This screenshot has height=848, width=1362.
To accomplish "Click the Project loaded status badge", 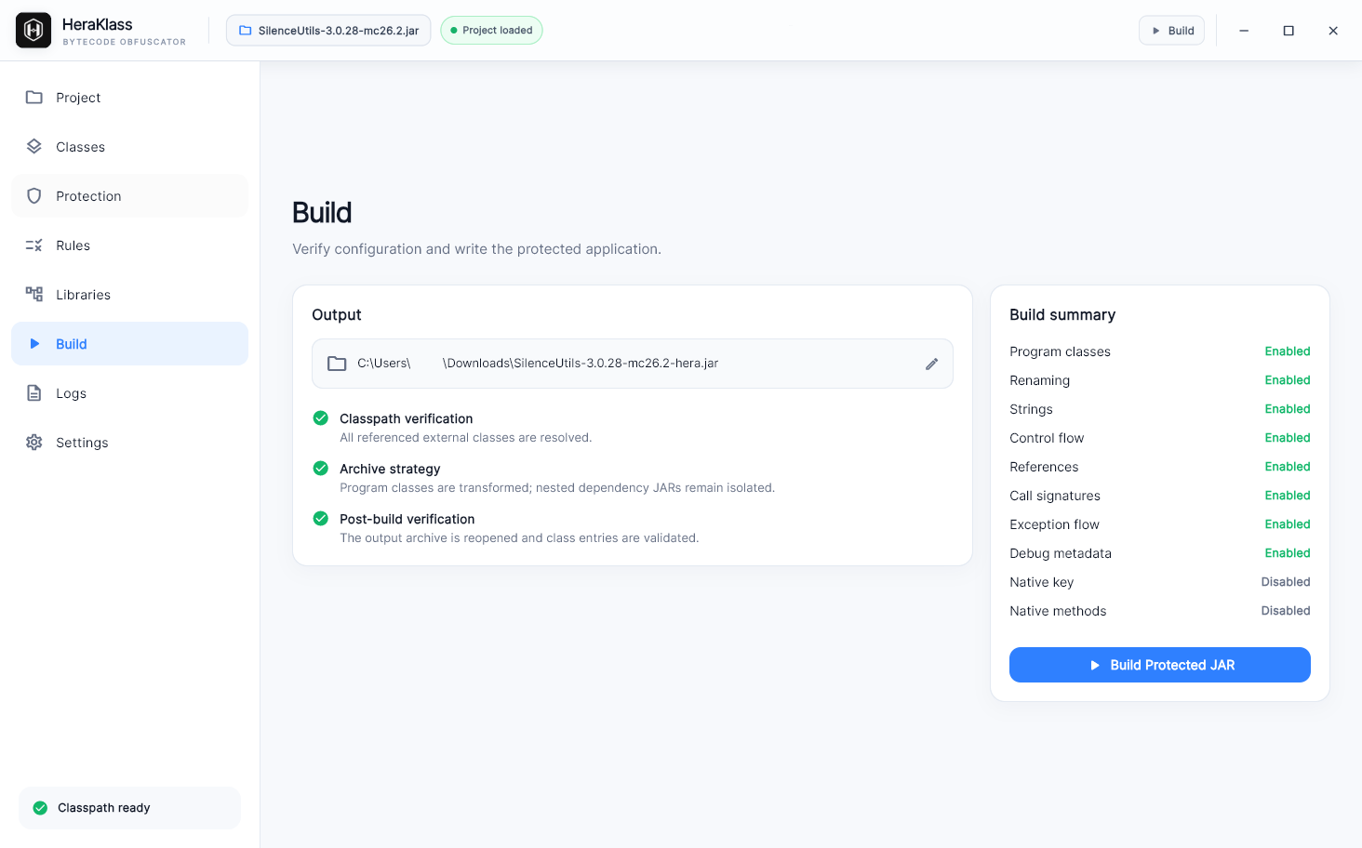I will 491,31.
